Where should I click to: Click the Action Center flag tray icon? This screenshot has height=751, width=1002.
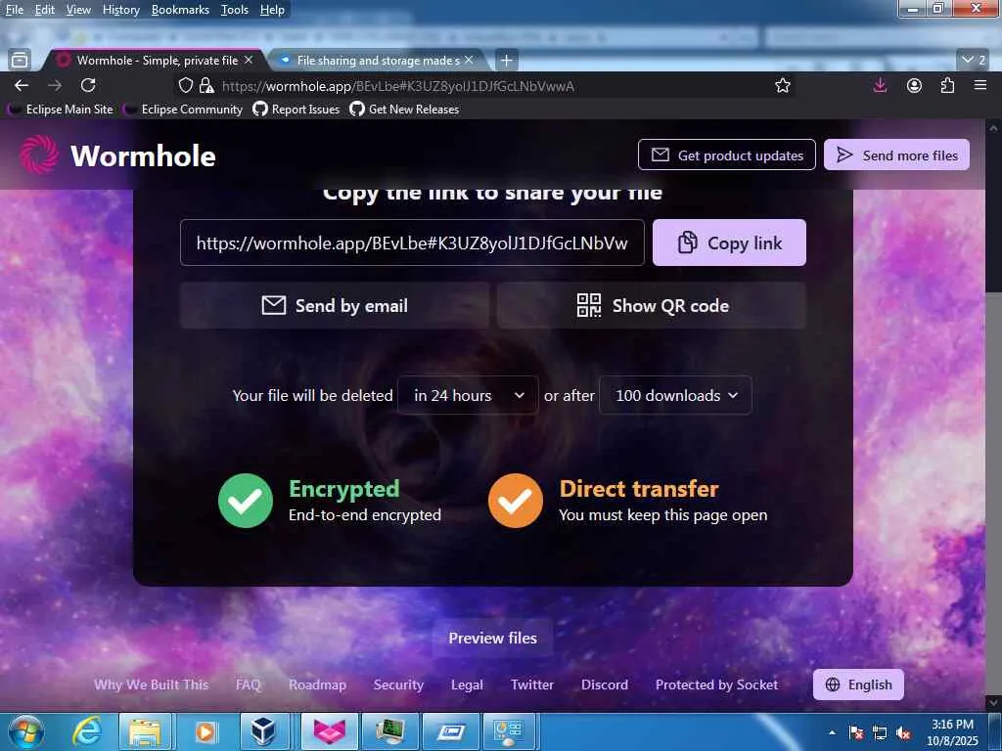coord(855,732)
